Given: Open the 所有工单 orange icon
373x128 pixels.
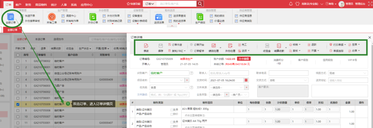Looking at the screenshot, I should click(52, 17).
